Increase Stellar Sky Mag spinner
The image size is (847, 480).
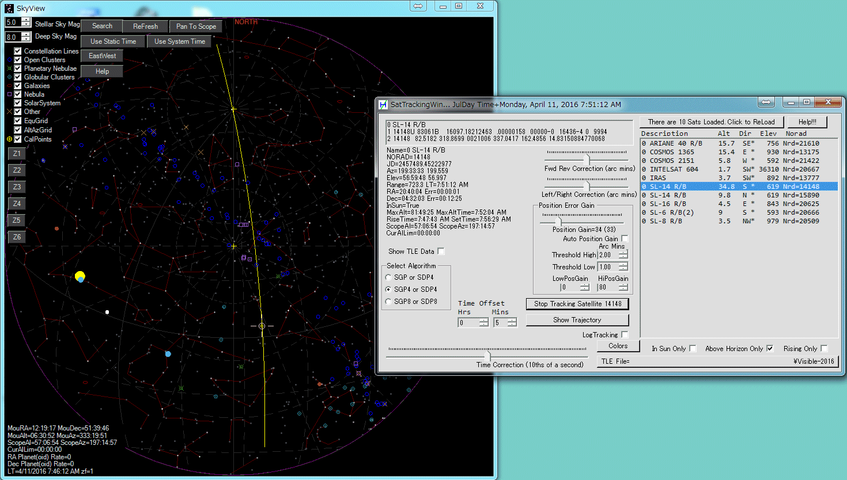(x=26, y=20)
